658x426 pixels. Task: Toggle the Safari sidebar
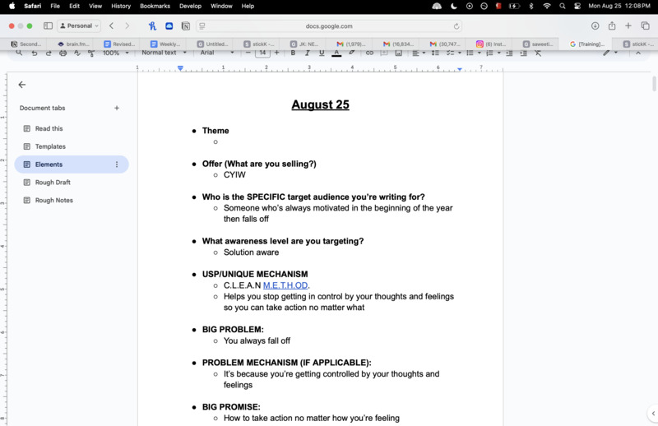48,26
